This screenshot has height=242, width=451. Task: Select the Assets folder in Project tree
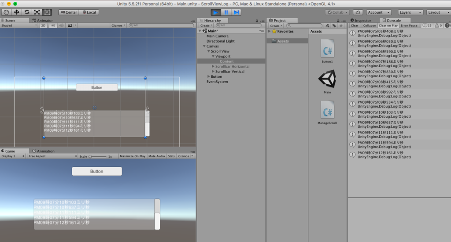point(283,41)
